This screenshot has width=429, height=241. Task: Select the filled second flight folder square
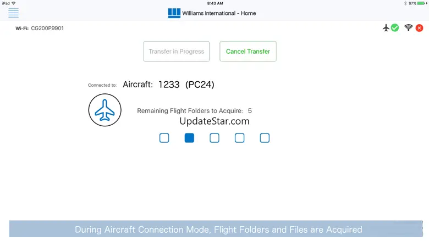click(x=189, y=138)
